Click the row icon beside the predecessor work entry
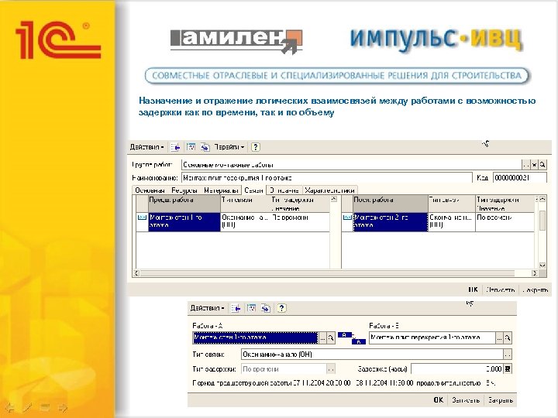558x418 pixels. coord(142,218)
